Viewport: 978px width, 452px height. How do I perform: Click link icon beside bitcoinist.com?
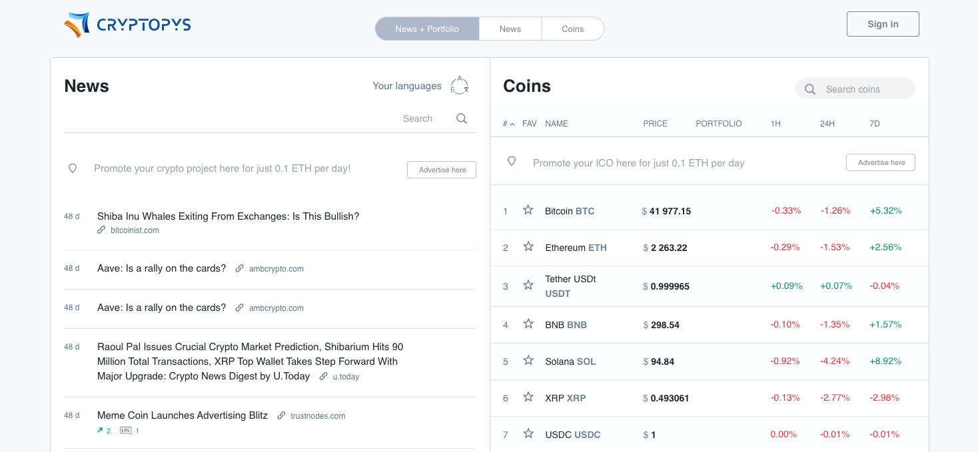[101, 230]
